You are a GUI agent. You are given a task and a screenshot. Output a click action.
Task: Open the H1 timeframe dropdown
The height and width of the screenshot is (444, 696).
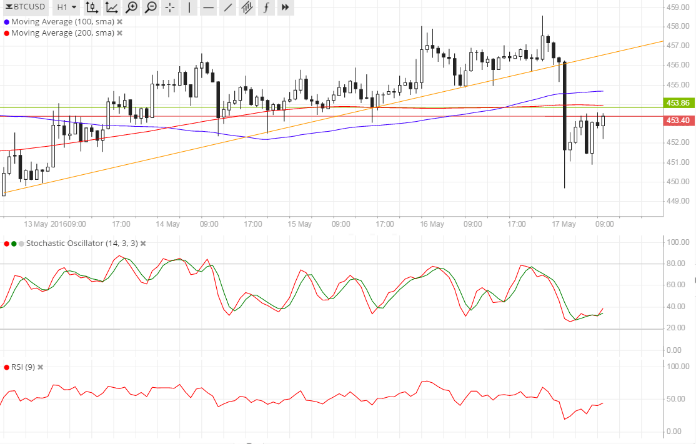click(66, 8)
